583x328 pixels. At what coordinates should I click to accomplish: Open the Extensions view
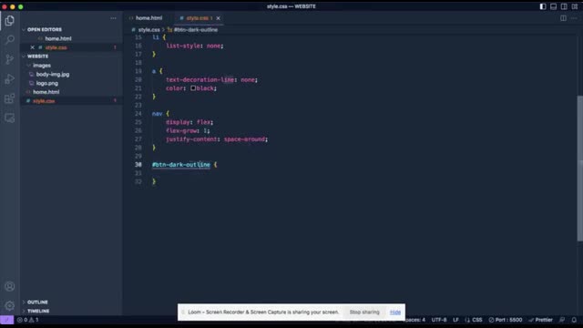pos(10,98)
